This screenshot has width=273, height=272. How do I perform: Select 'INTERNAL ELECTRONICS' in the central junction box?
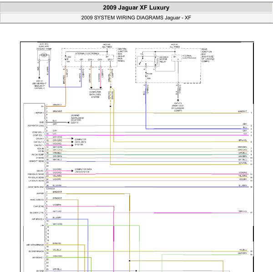[x=87, y=53]
